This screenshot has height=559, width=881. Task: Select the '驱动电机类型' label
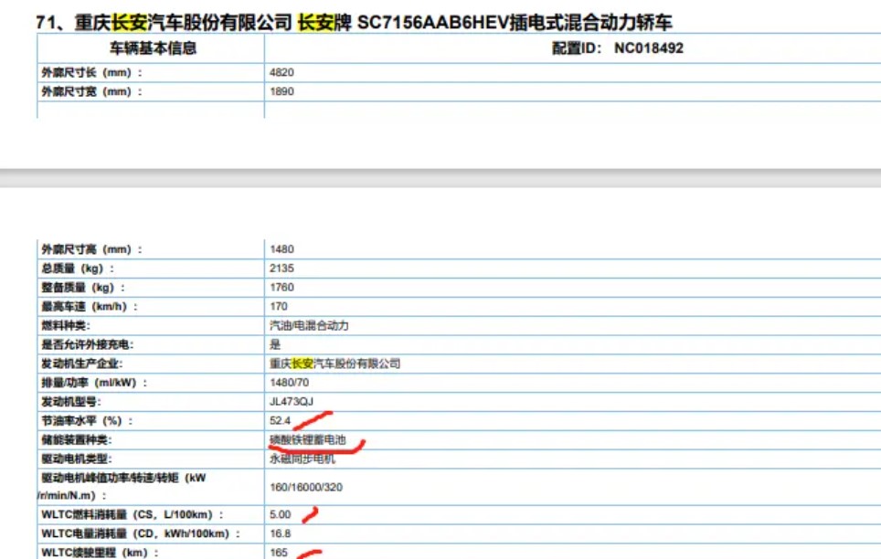(77, 459)
